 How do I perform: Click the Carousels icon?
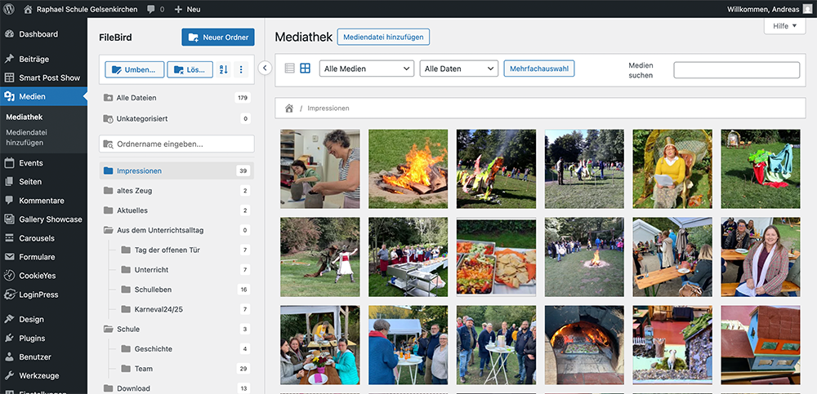(x=9, y=238)
